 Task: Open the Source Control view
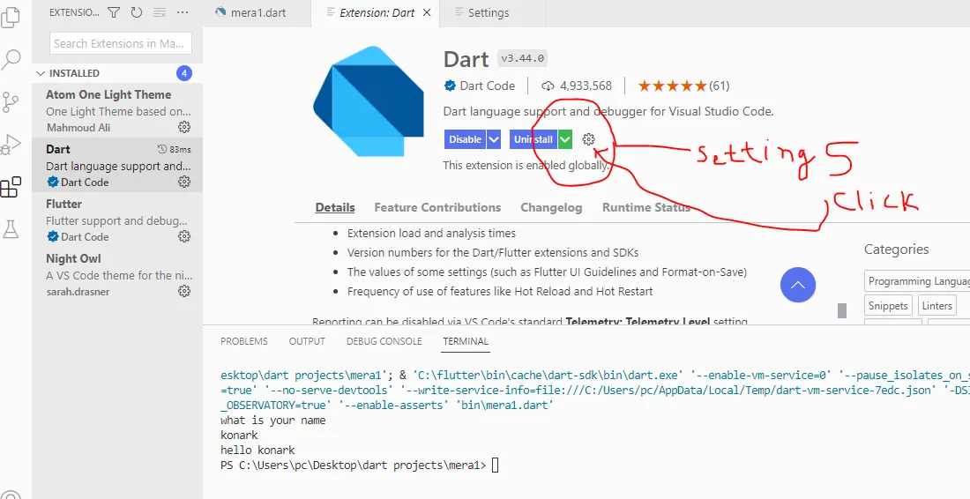[11, 102]
